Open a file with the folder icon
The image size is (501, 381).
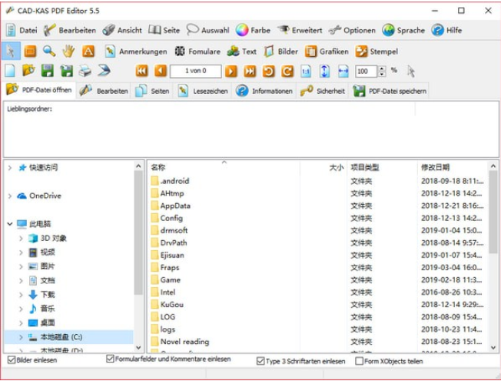pos(28,71)
